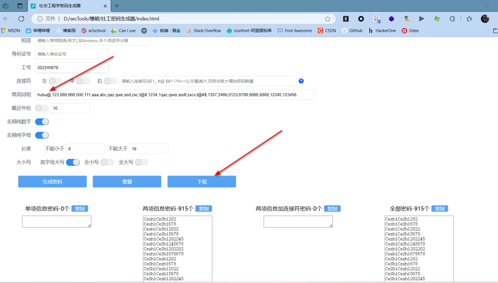Screen dimensions: 498x283
Task: Click the first dark square extension icon
Action: (346, 19)
